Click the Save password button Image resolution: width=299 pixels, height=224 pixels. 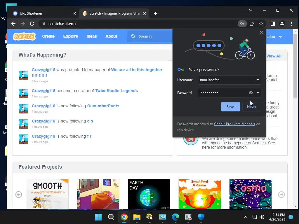click(x=230, y=107)
